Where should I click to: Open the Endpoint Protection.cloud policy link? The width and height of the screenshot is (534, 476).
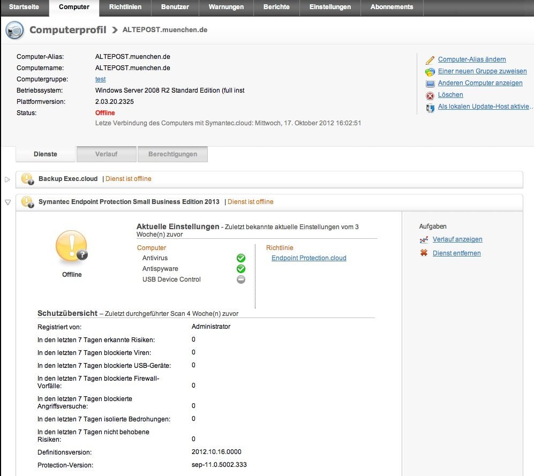coord(309,258)
